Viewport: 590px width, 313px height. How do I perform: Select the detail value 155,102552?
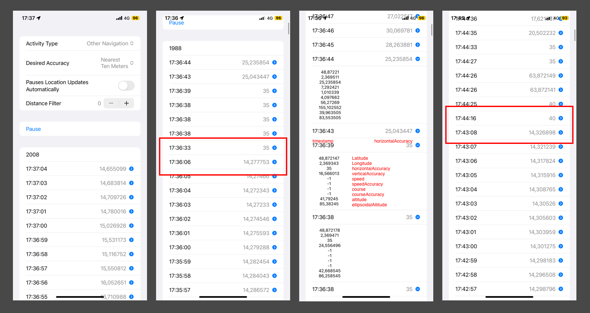tap(330, 108)
